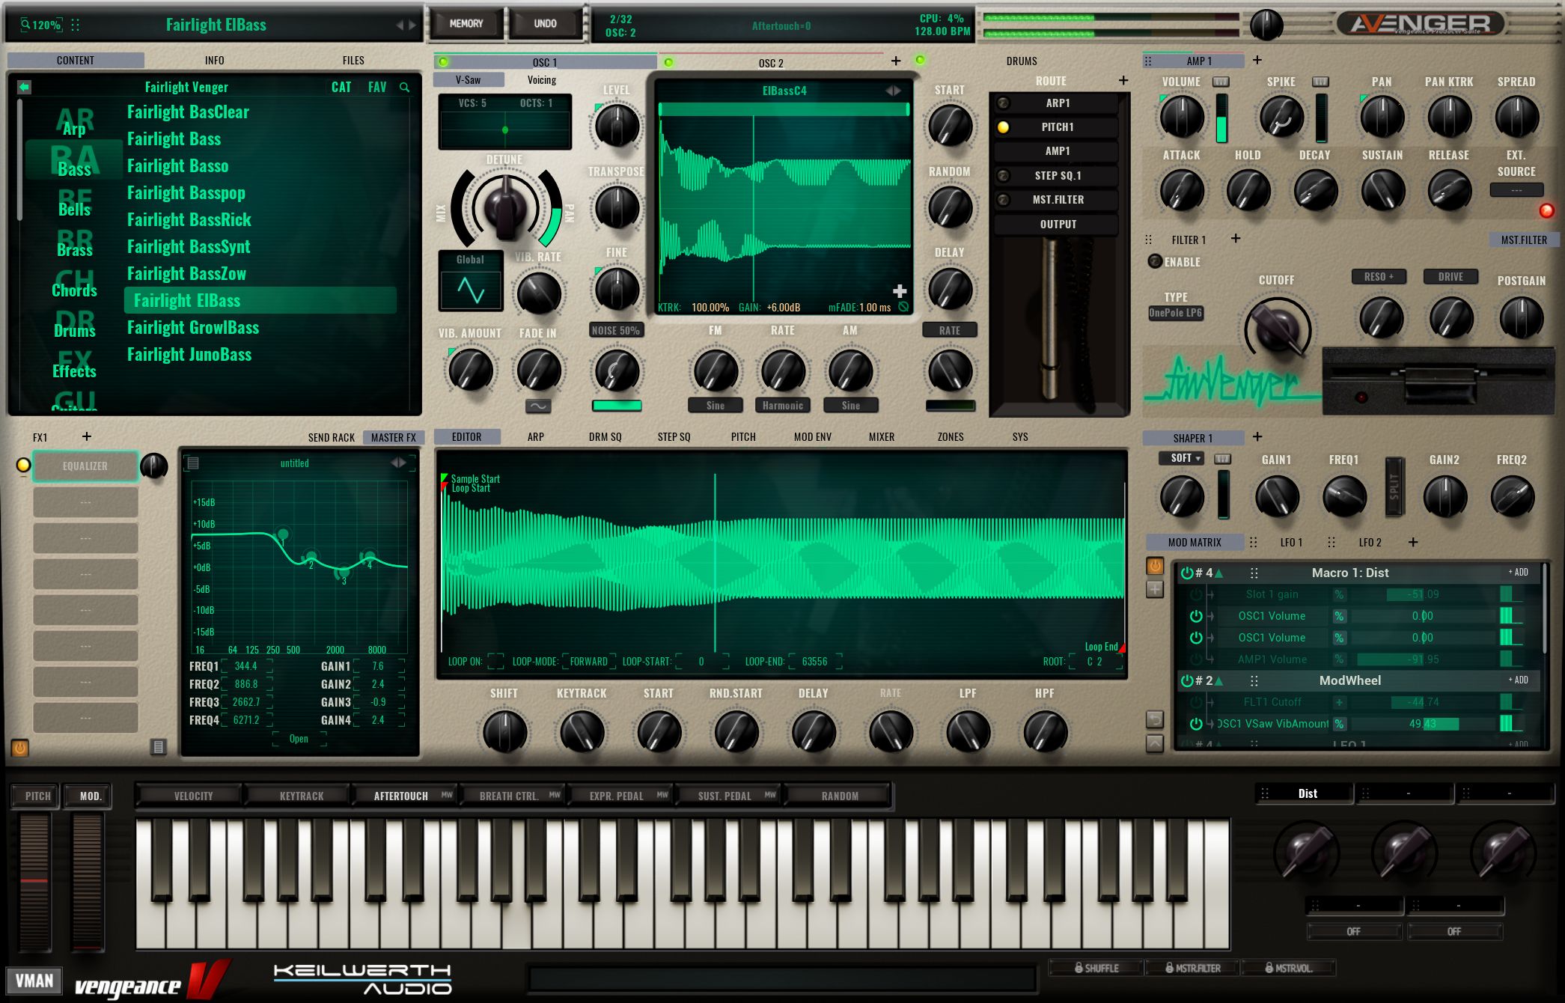Toggle the LOOP ON checkbox
Screen dimensions: 1565x1003
coord(495,662)
